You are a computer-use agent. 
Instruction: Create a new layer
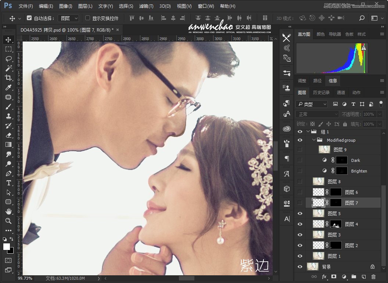pyautogui.click(x=364, y=277)
